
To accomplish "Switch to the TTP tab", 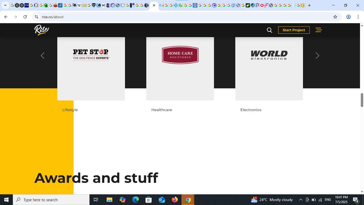I will click(x=27, y=5).
